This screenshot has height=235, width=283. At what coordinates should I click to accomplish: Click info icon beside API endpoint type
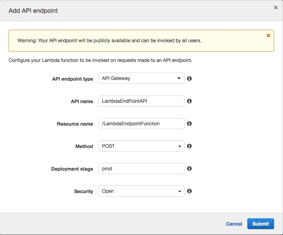[x=189, y=79]
